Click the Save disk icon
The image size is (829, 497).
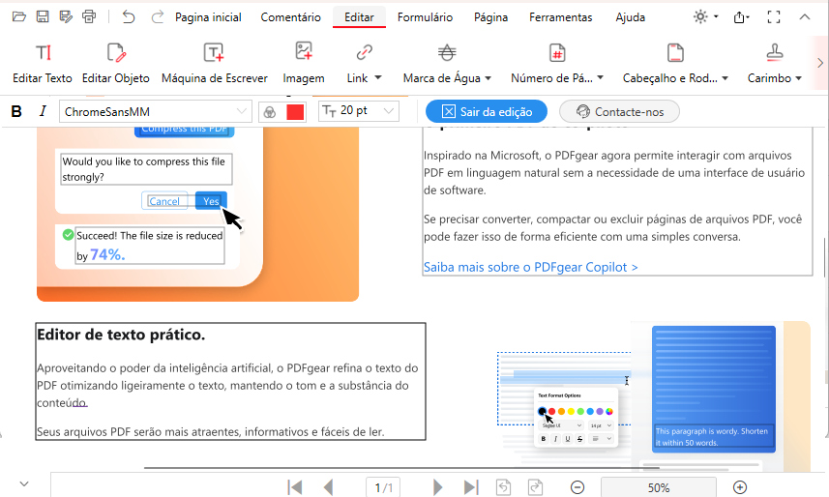[x=43, y=16]
